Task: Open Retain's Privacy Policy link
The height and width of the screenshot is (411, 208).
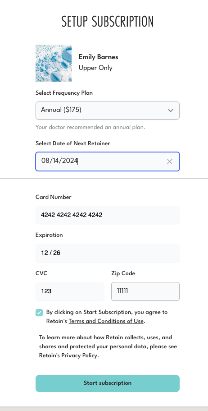Action: (x=68, y=356)
